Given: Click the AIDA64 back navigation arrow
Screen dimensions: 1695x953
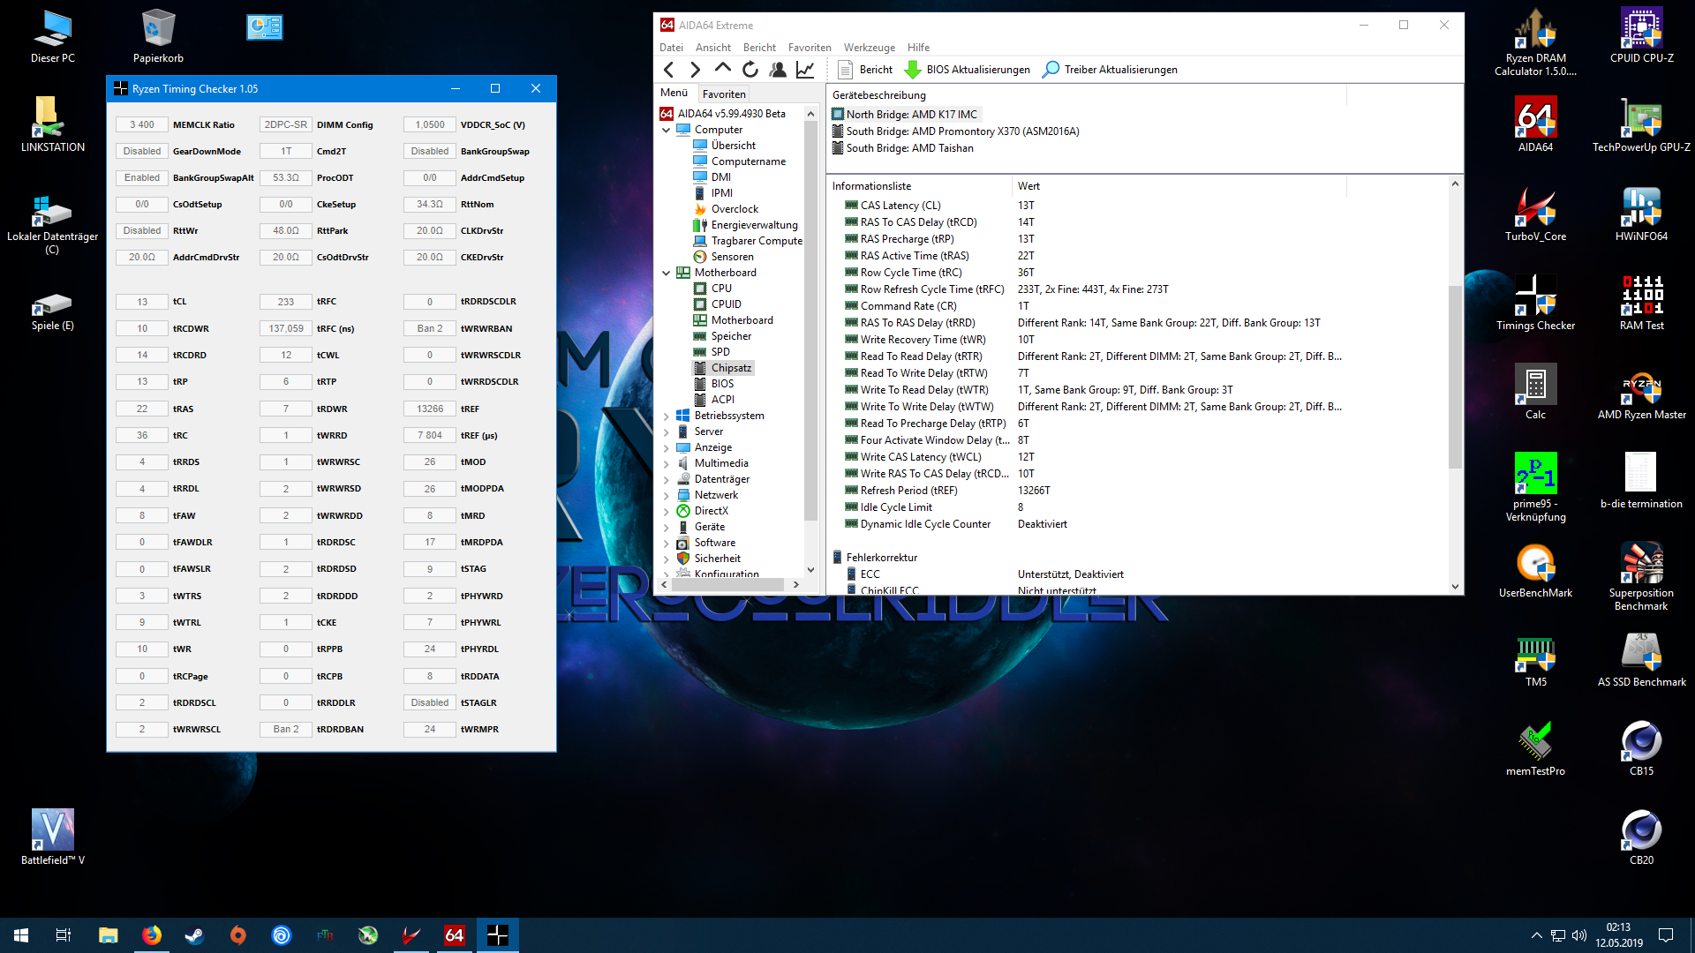Looking at the screenshot, I should 669,70.
